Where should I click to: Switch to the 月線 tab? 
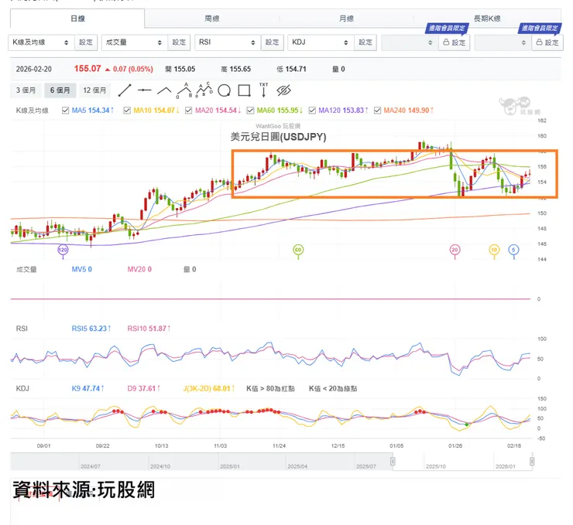(x=346, y=19)
